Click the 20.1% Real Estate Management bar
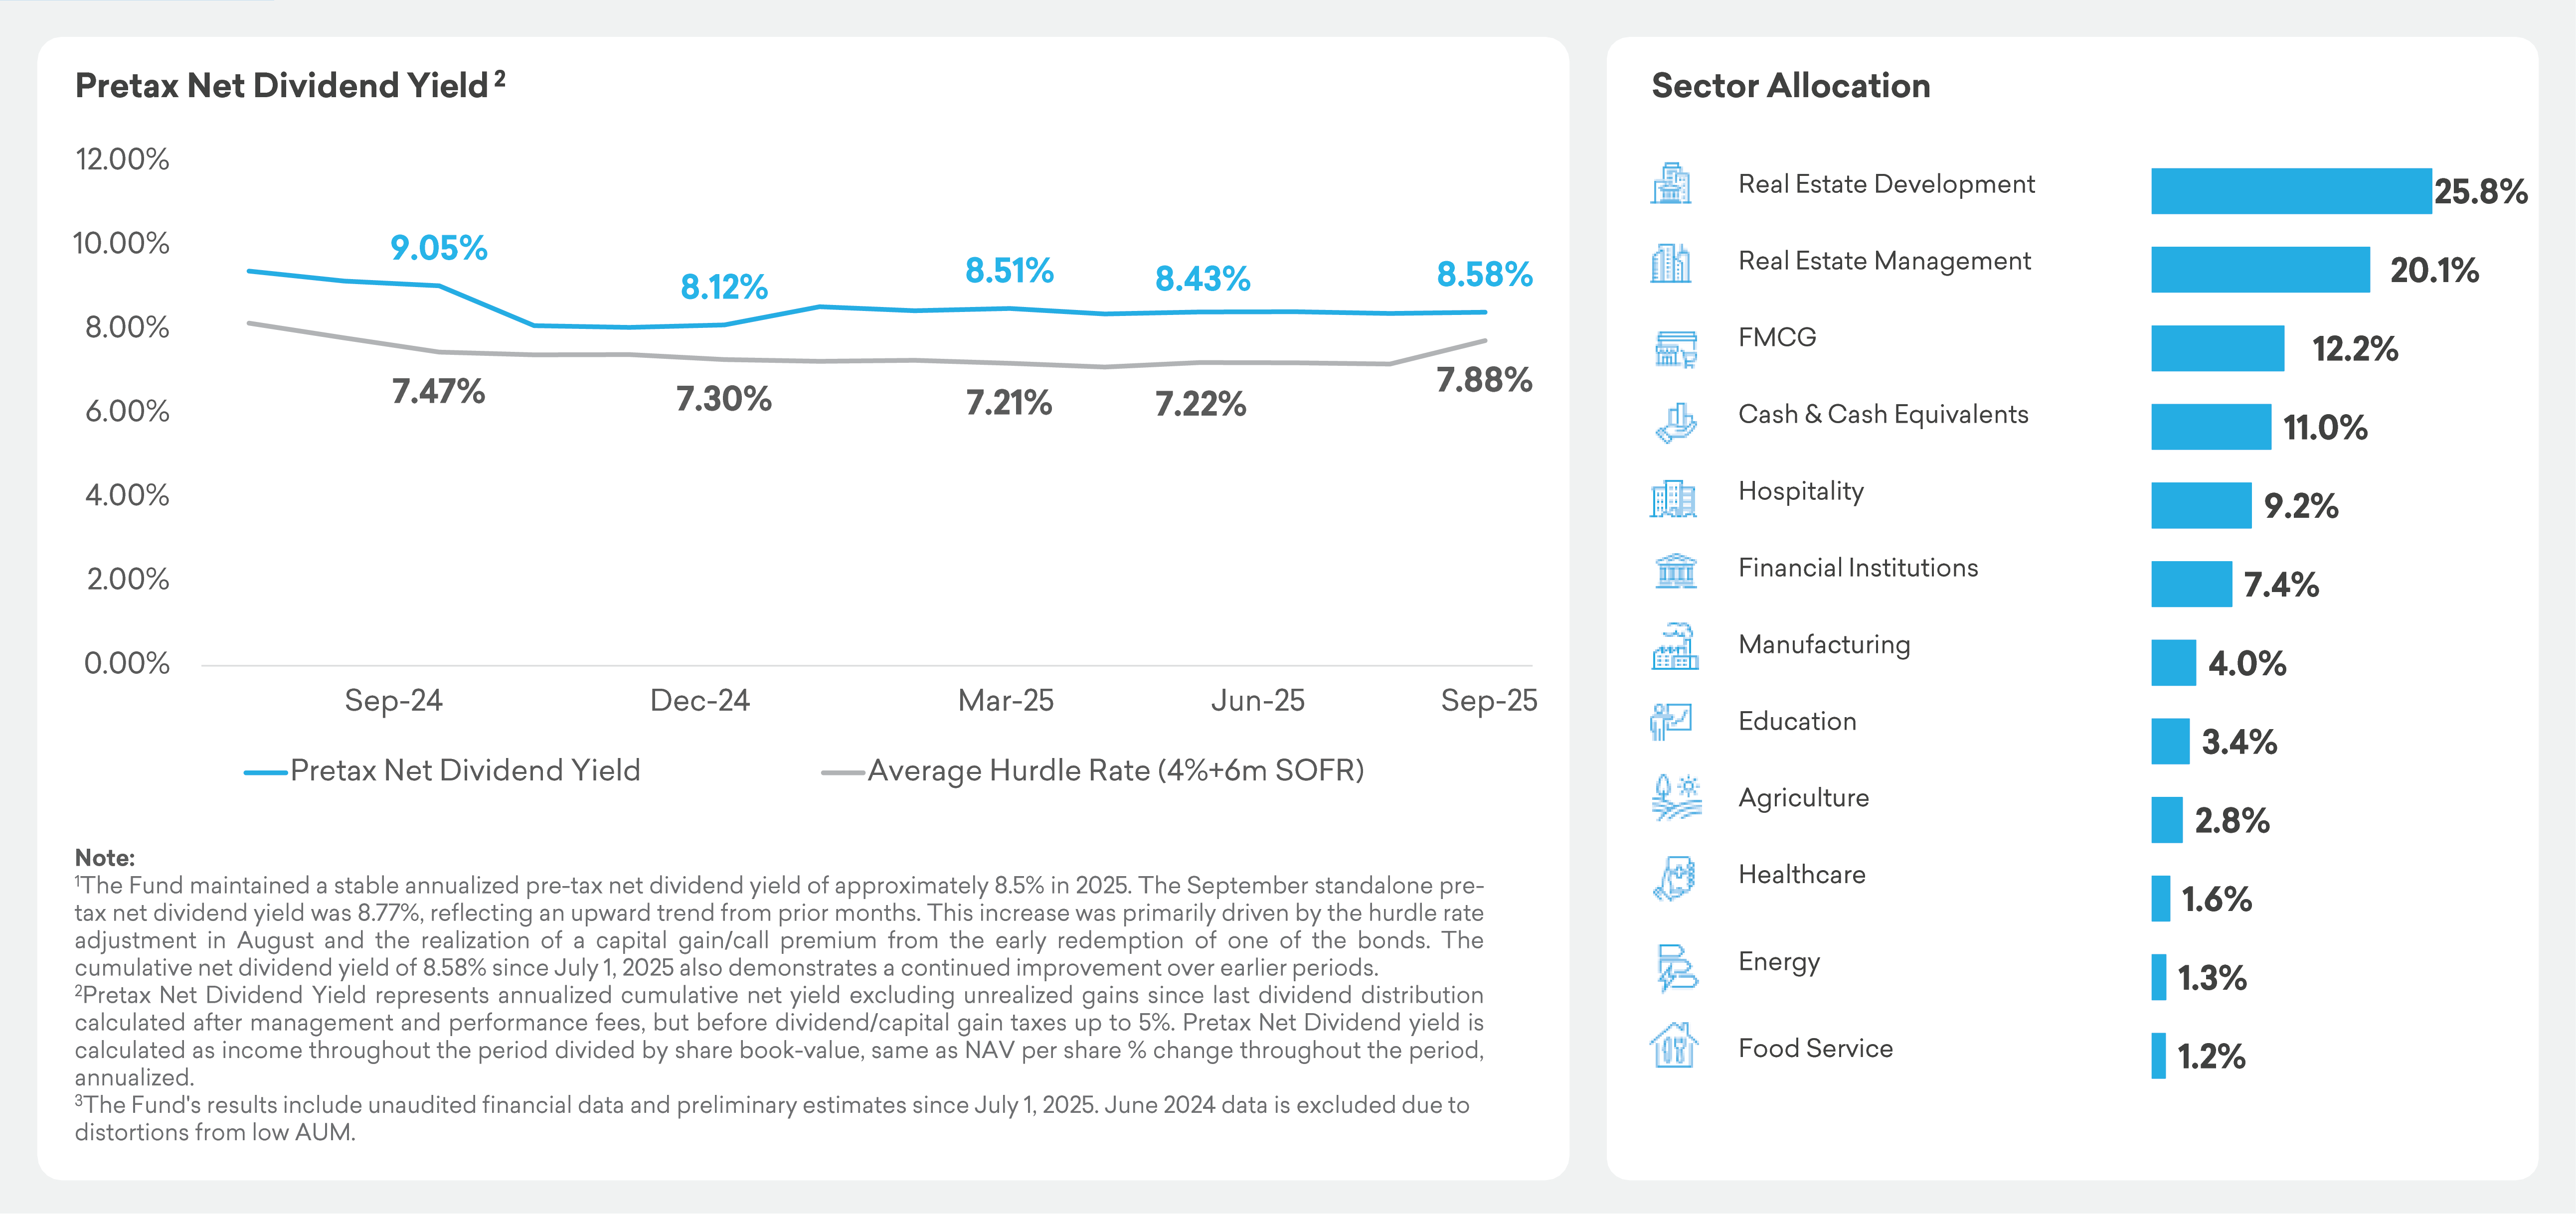Viewport: 2576px width, 1214px height. click(2260, 270)
